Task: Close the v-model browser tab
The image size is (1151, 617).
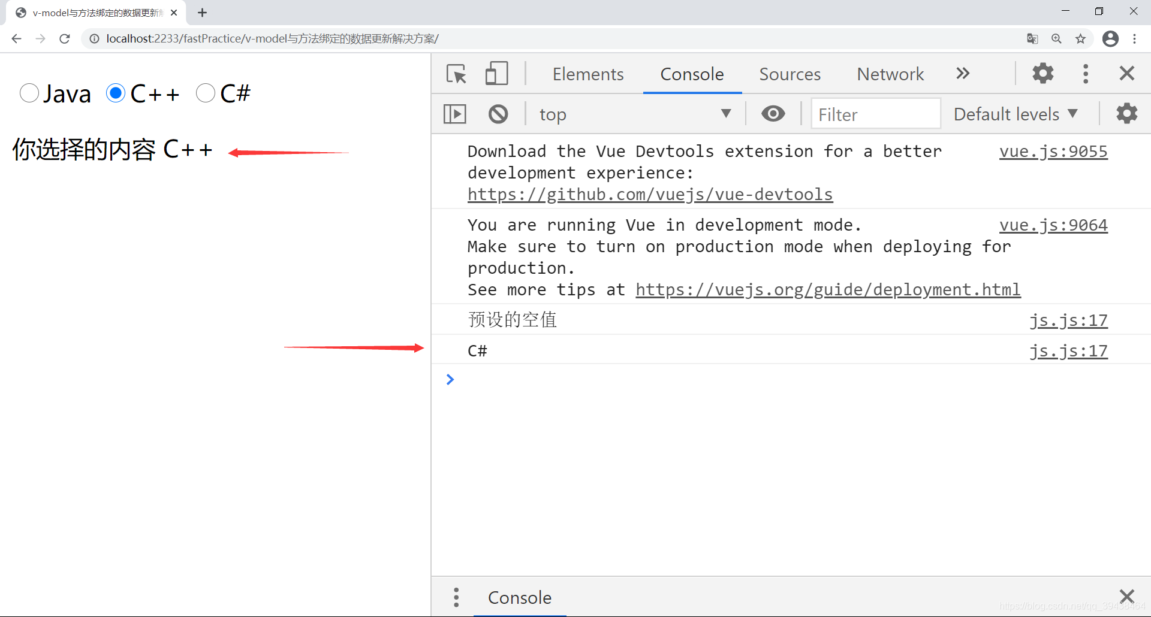Action: coord(174,13)
